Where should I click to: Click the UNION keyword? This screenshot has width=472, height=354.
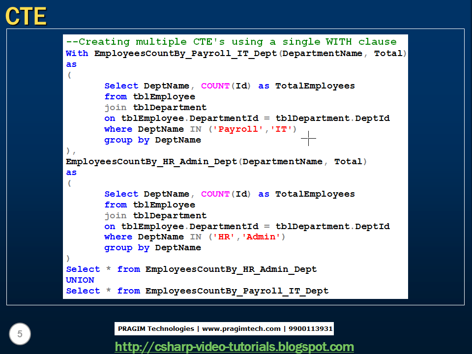[x=80, y=280]
